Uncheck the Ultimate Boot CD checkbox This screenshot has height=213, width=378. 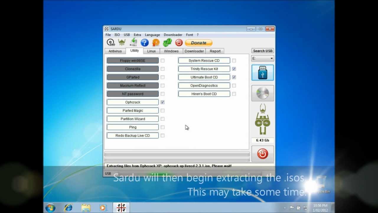234,77
